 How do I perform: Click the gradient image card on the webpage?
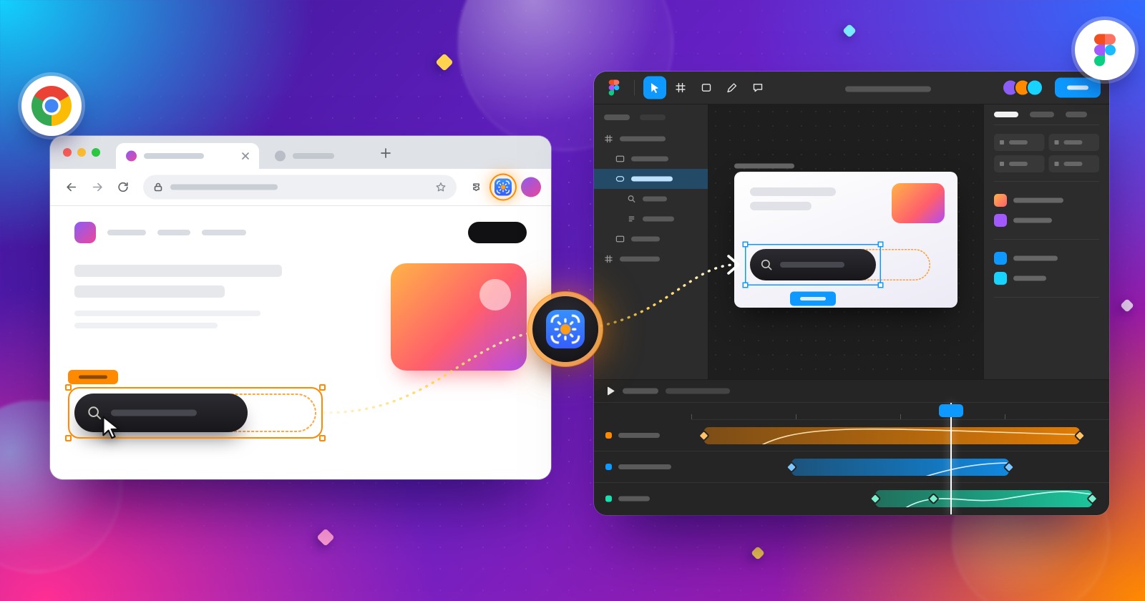pyautogui.click(x=459, y=317)
